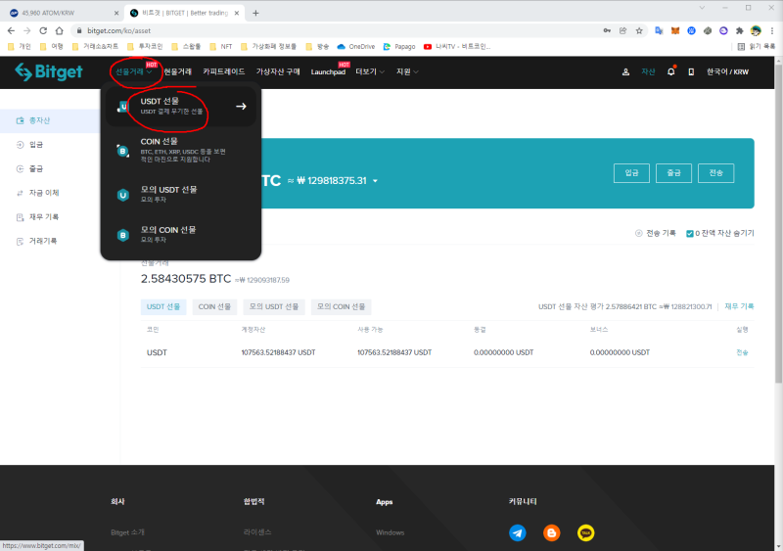This screenshot has width=783, height=551.
Task: Open the user account profile icon
Action: (625, 72)
